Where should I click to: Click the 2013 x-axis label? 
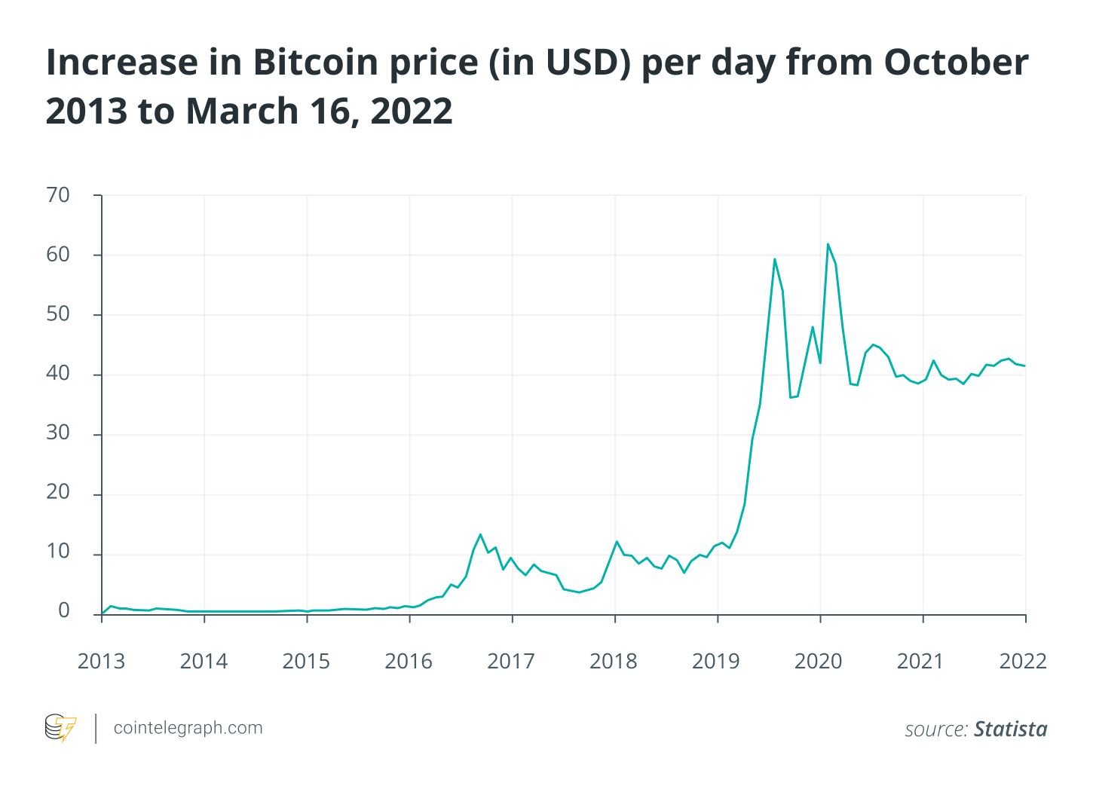click(x=101, y=662)
